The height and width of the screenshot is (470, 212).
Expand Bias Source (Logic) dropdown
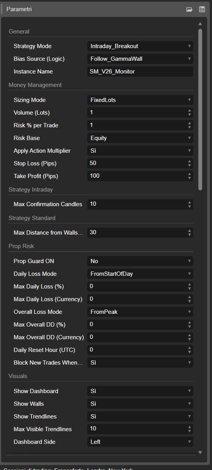click(x=140, y=59)
